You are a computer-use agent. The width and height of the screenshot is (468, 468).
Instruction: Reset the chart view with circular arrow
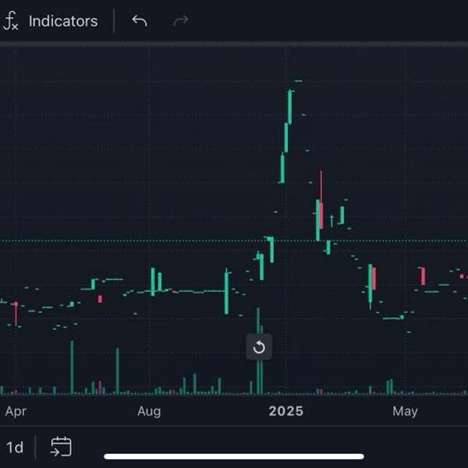click(259, 347)
